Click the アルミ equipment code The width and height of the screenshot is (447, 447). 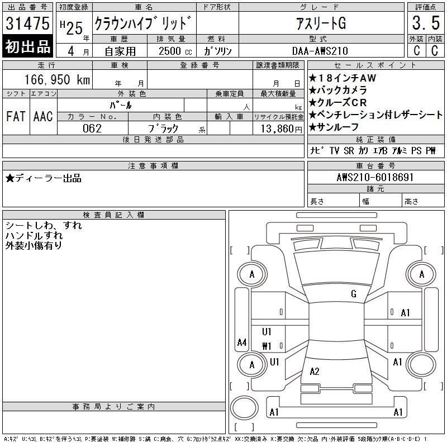pos(400,150)
